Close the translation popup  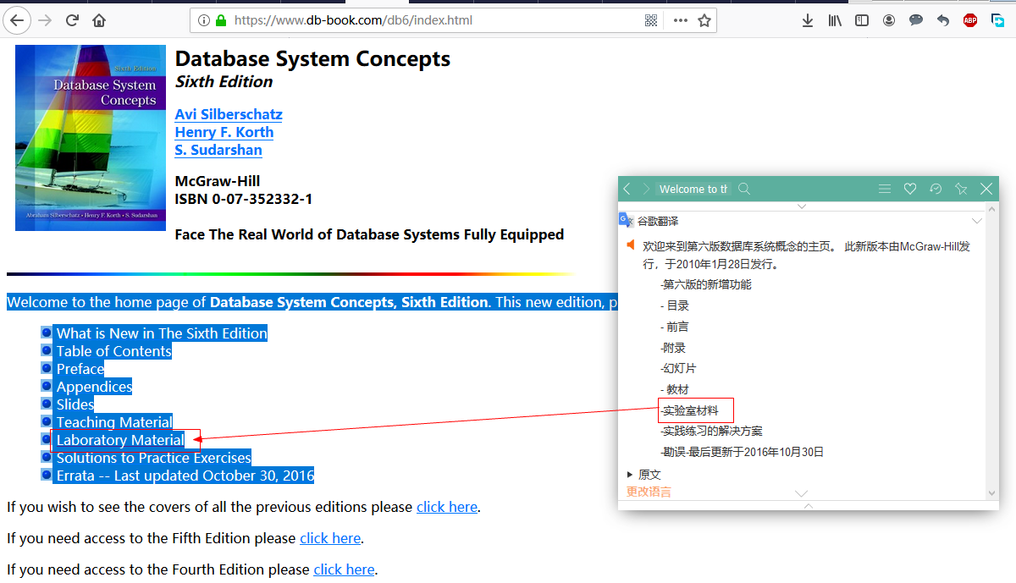pyautogui.click(x=986, y=189)
